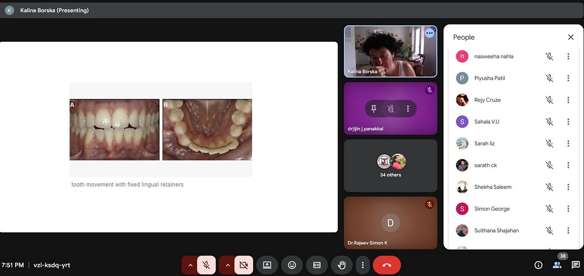Open more options for Sarah liz
This screenshot has height=276, width=584.
[568, 144]
